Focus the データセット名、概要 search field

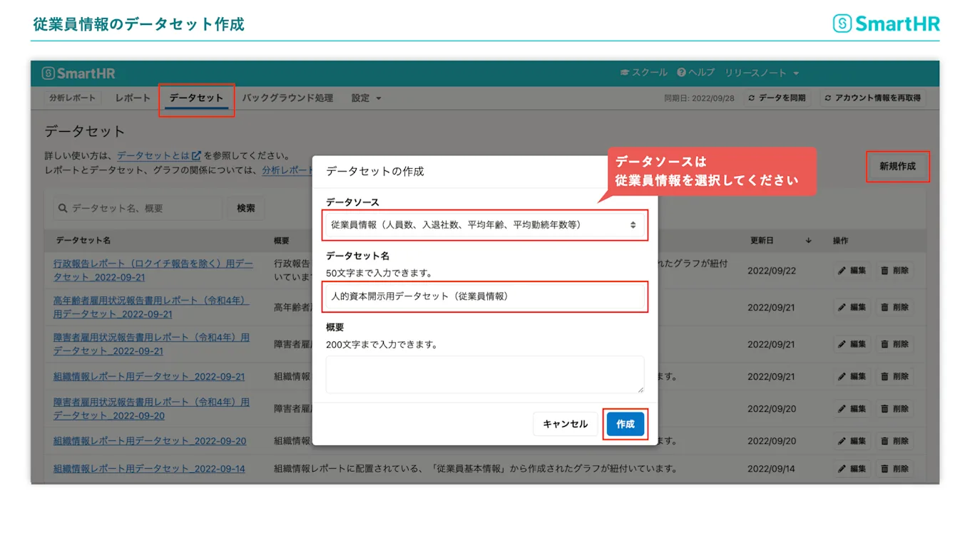tap(137, 208)
